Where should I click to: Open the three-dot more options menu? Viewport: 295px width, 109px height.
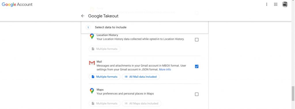coord(266,4)
